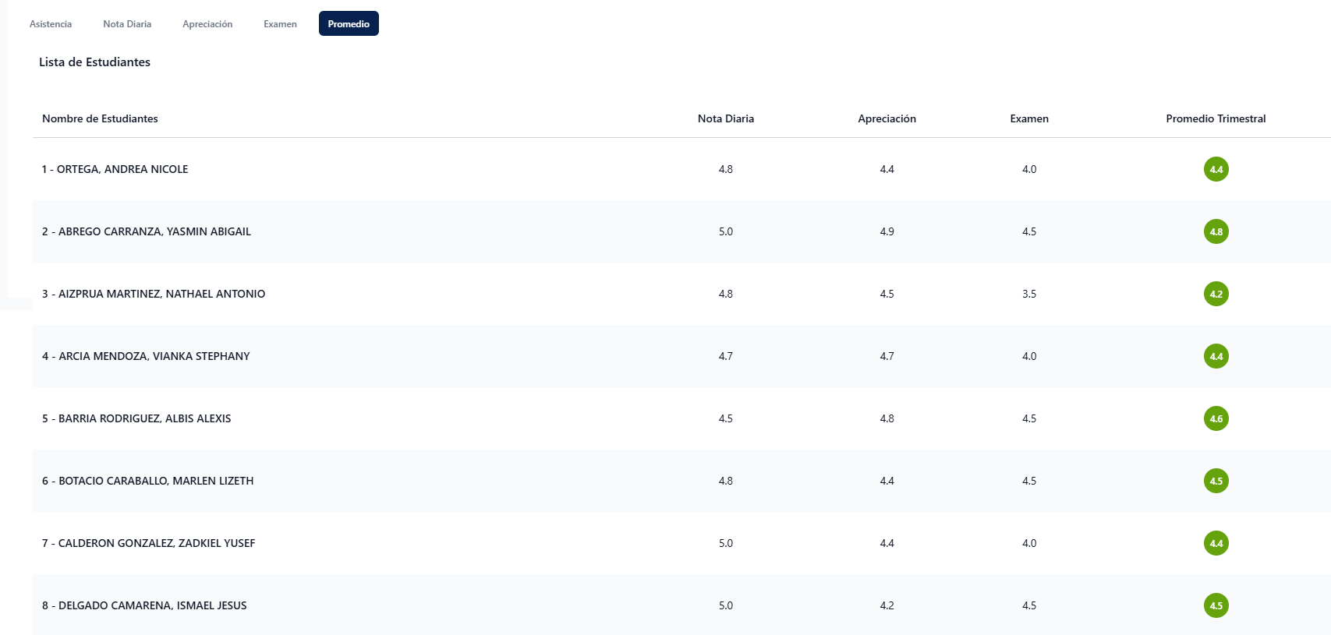
Task: Click the Promedio Trimestral column header
Action: coord(1216,118)
